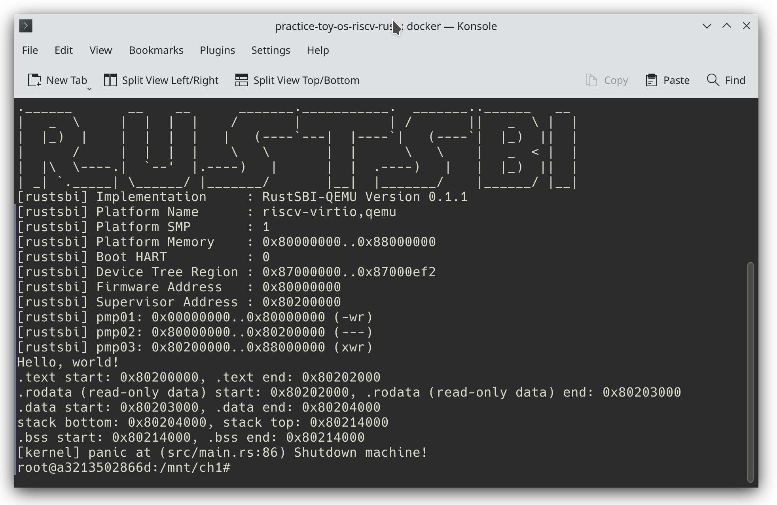Click the Konsole terminal window icon
Screen dimensions: 777x505
pos(26,26)
